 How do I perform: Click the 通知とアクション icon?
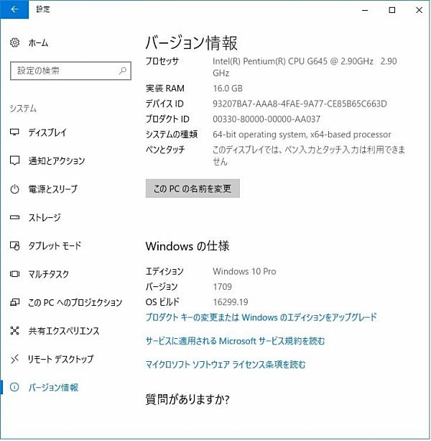pos(15,161)
